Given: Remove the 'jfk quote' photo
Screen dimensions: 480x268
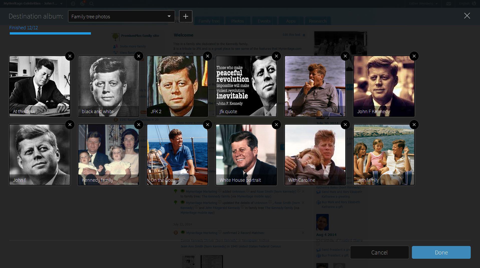Looking at the screenshot, I should point(276,56).
